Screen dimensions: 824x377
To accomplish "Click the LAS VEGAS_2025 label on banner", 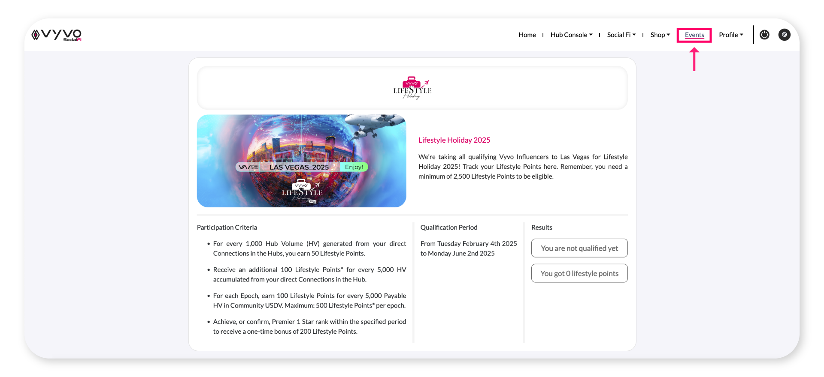I will click(299, 167).
